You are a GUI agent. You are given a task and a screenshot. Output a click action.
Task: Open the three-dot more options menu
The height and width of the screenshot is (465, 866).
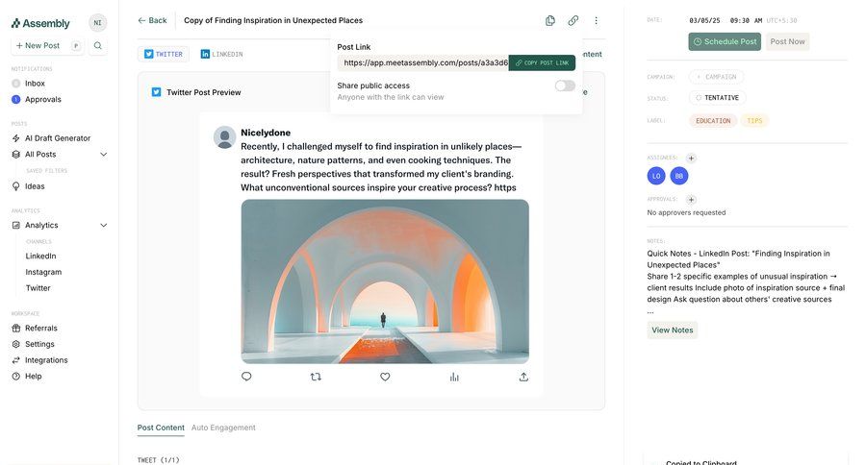(596, 20)
